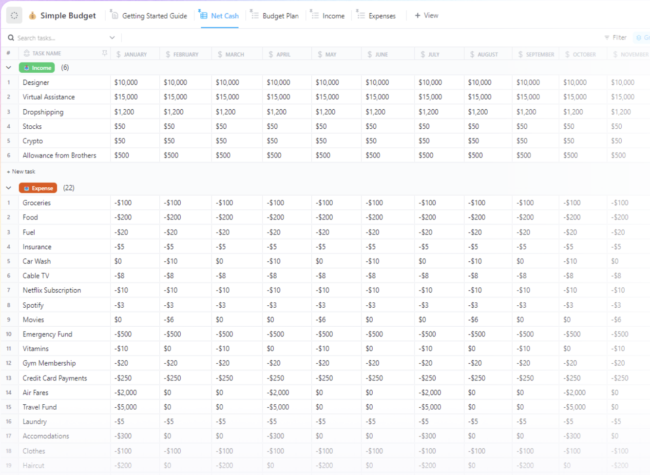Click the loading spinner icon beside Simple Budget

click(14, 16)
